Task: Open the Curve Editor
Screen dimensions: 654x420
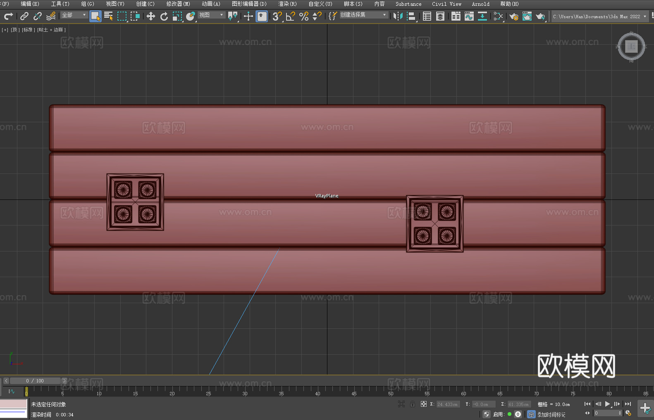Action: point(469,16)
